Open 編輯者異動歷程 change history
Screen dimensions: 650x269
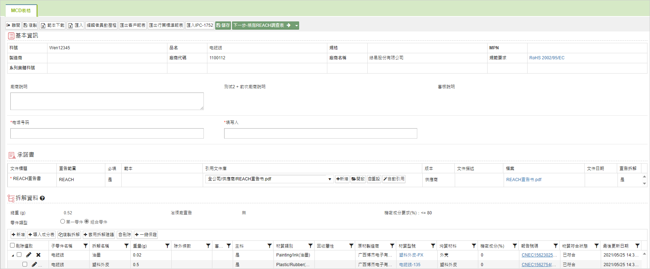tap(101, 25)
